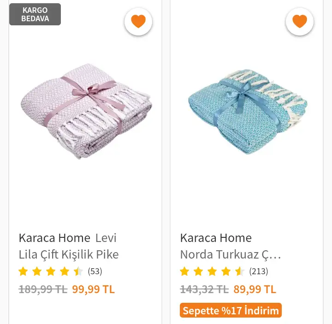View the (53) reviews count
Viewport: 332px width, 324px height.
95,271
